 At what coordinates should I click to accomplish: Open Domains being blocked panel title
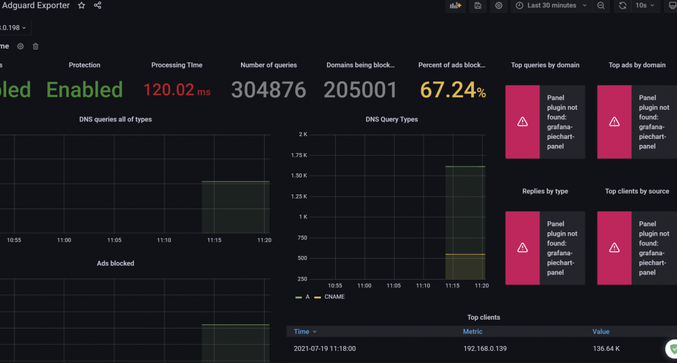point(361,65)
